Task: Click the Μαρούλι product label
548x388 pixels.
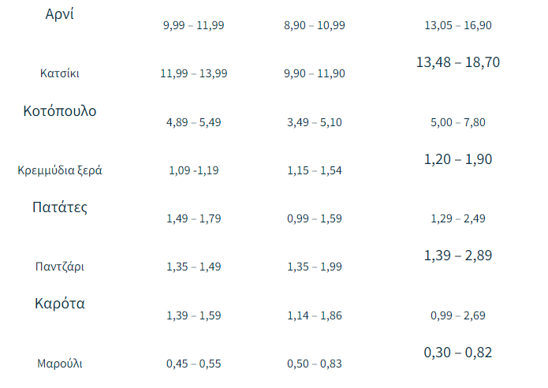Action: [x=60, y=364]
